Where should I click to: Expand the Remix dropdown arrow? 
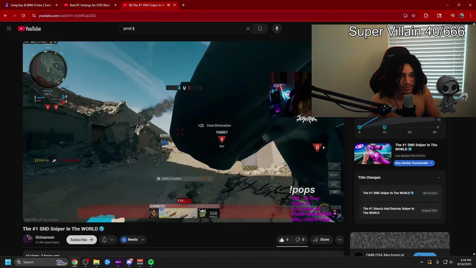pyautogui.click(x=143, y=240)
